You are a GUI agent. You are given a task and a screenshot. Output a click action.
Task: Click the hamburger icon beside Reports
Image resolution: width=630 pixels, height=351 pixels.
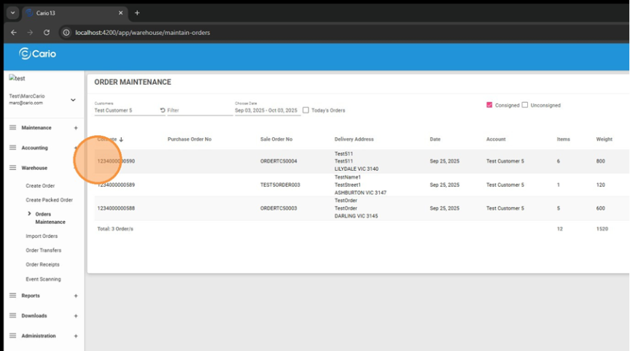click(12, 296)
